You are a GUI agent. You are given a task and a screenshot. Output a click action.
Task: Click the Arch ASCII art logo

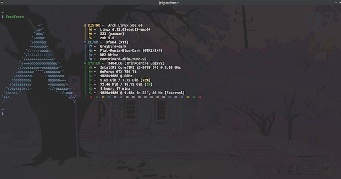[39, 63]
